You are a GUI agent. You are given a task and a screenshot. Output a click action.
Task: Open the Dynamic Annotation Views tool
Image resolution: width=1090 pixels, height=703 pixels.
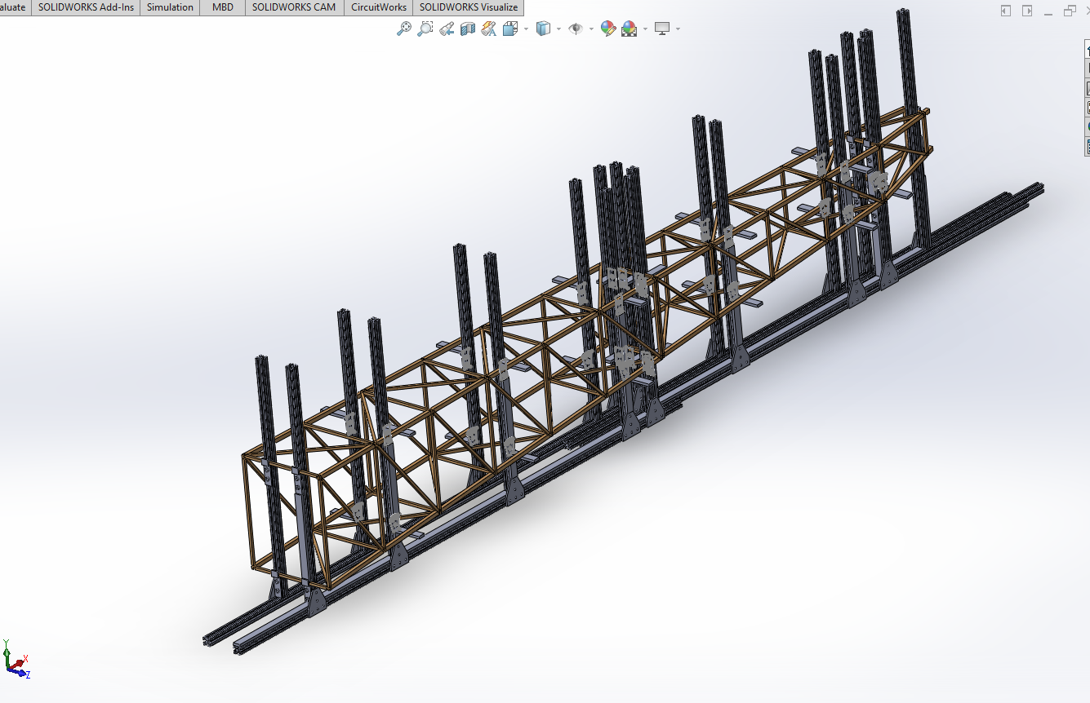click(x=488, y=29)
